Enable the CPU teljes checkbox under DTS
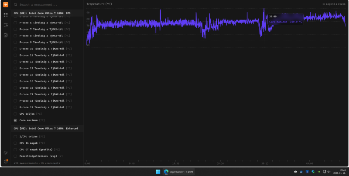349x176 pixels. 15,114
